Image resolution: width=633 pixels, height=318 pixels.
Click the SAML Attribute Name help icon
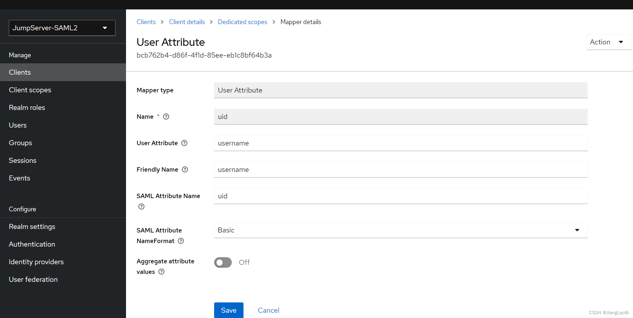[141, 206]
